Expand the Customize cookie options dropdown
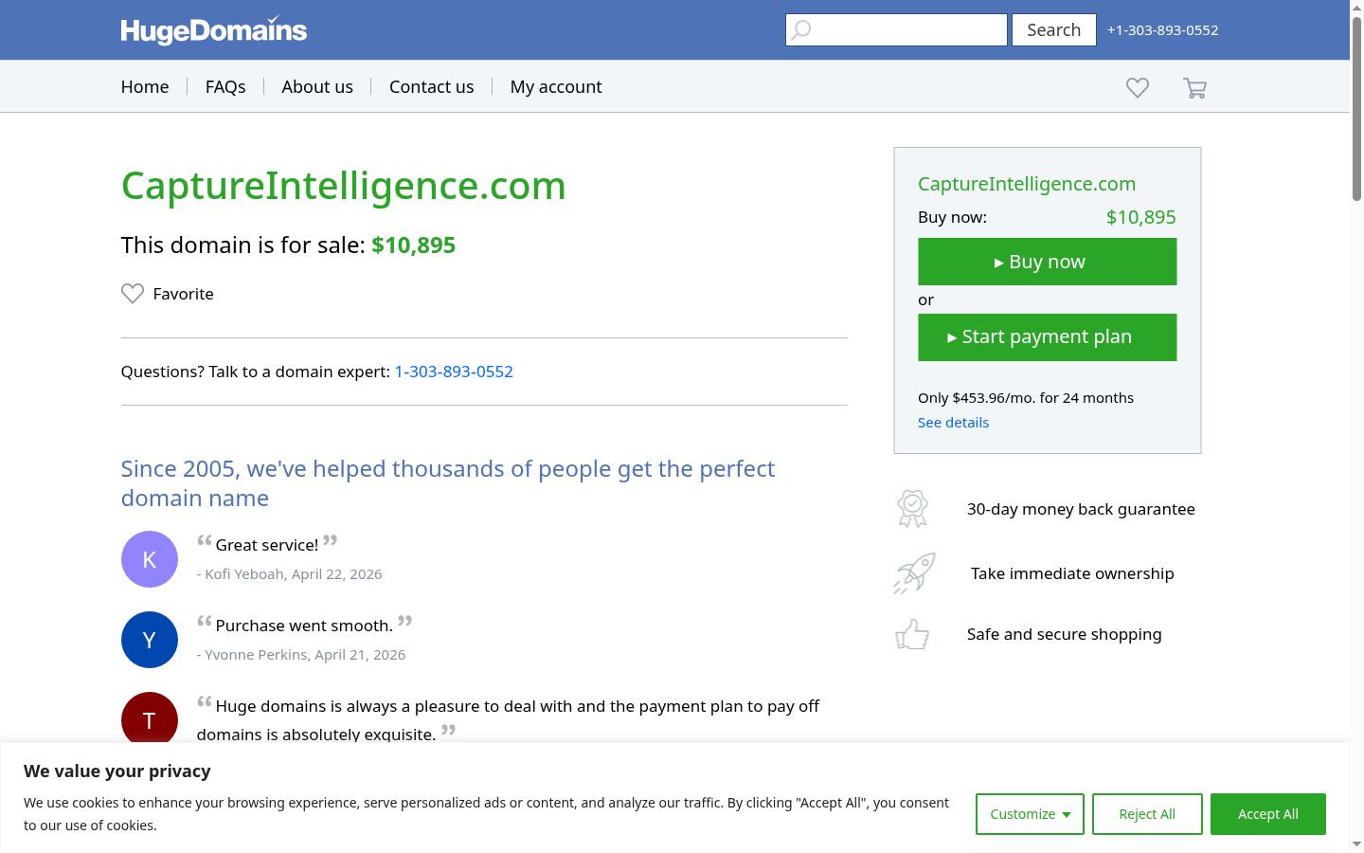This screenshot has height=853, width=1364. point(1030,814)
